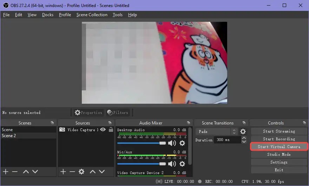Remove selected scene with minus icon

pyautogui.click(x=15, y=172)
